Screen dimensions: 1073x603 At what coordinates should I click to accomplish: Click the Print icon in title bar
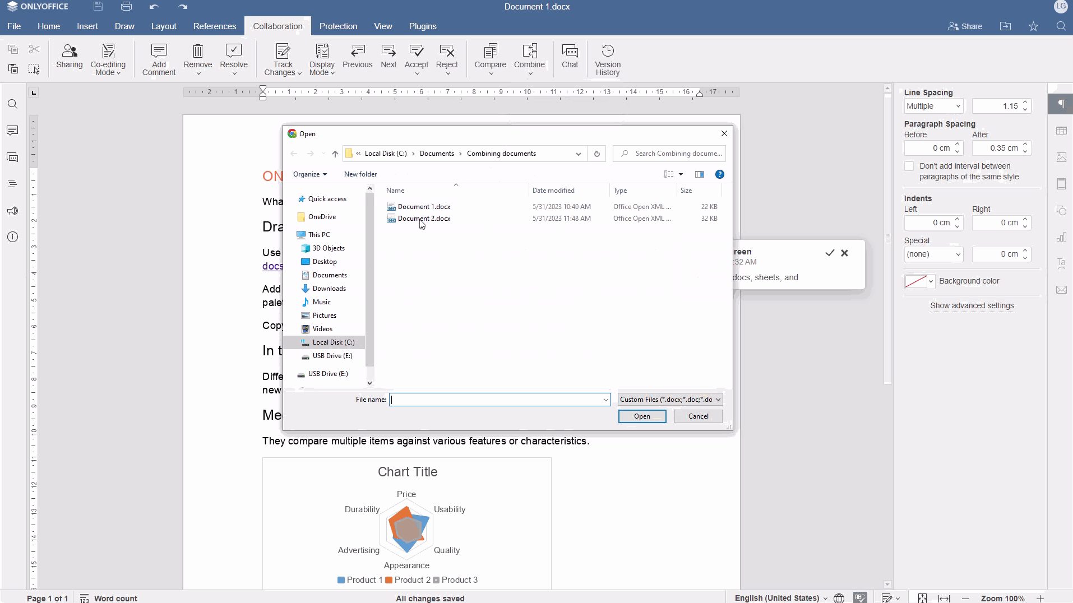point(126,7)
